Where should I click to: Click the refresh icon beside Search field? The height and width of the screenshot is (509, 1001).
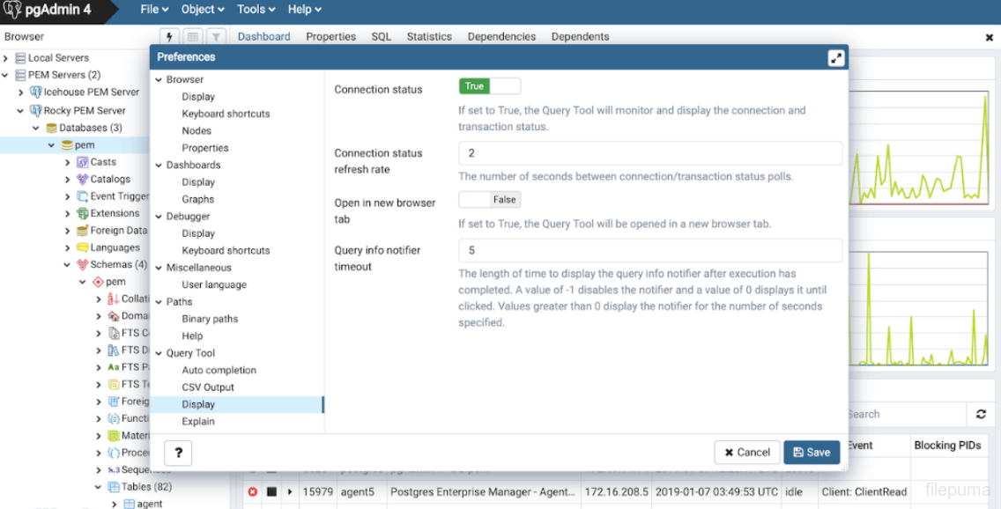[x=981, y=414]
